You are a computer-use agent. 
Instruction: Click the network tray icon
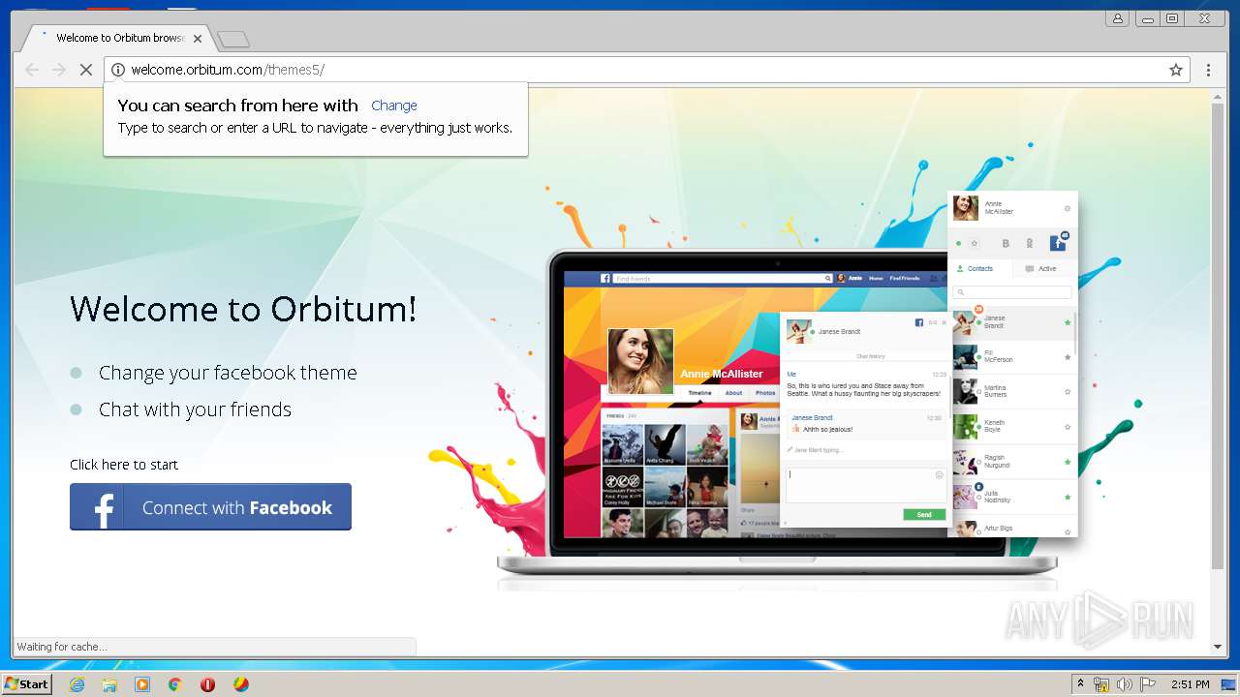[x=1101, y=684]
